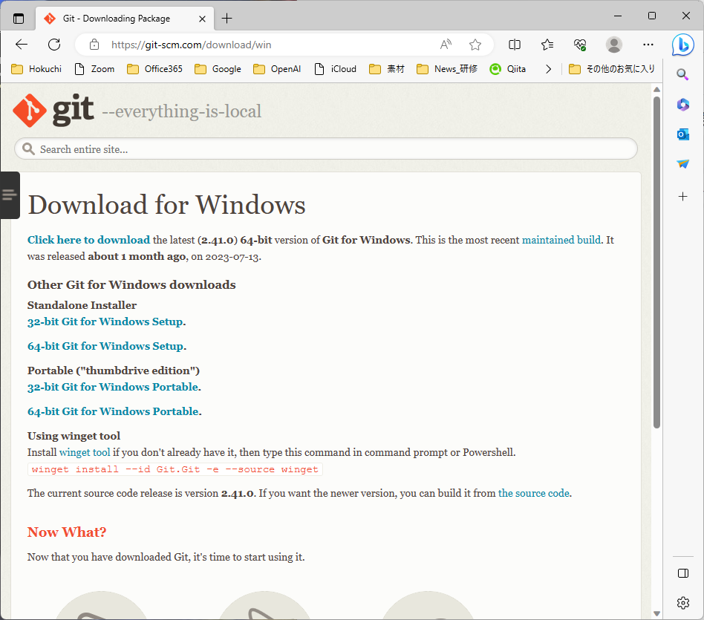Open the favorites list
The width and height of the screenshot is (704, 620).
(547, 45)
